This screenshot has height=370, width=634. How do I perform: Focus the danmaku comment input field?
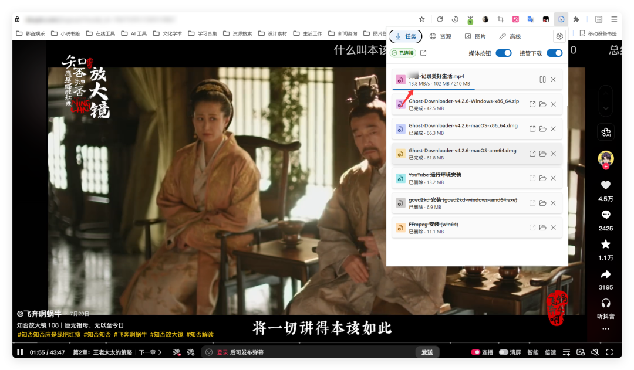coord(309,352)
